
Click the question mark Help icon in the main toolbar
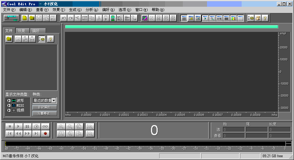[265, 18]
